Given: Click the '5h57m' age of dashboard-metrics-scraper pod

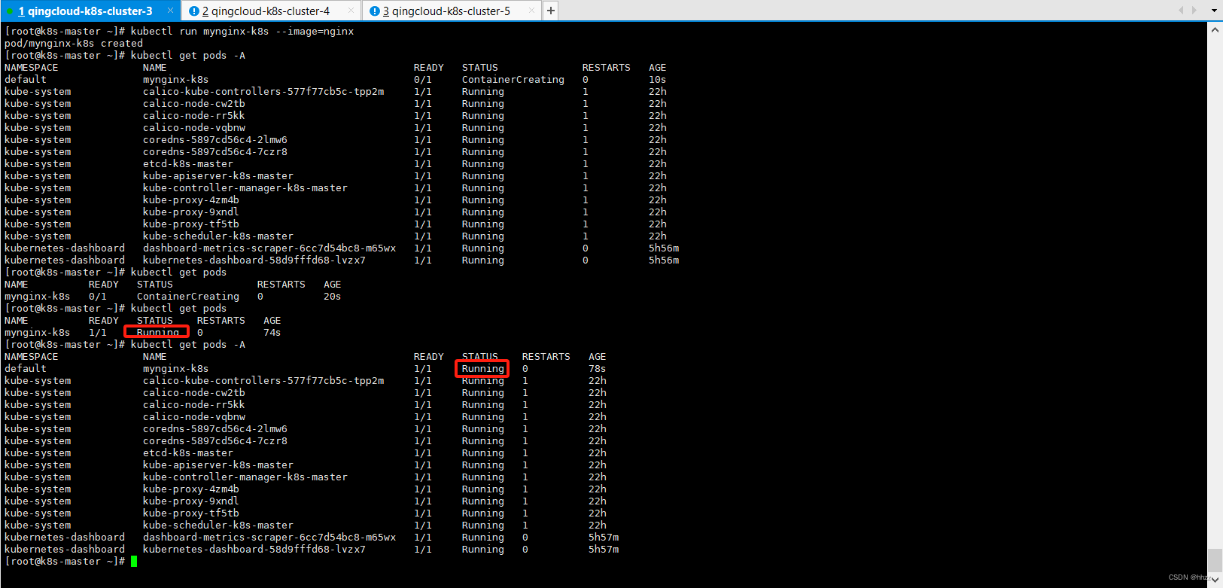Looking at the screenshot, I should tap(604, 538).
